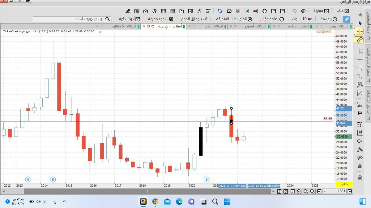371x208 pixels.
Task: Delete drawings with the trash icon
Action: pos(360,177)
